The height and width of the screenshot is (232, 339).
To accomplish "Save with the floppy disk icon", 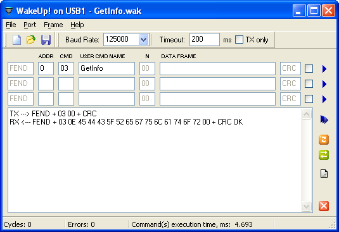I will pyautogui.click(x=46, y=40).
